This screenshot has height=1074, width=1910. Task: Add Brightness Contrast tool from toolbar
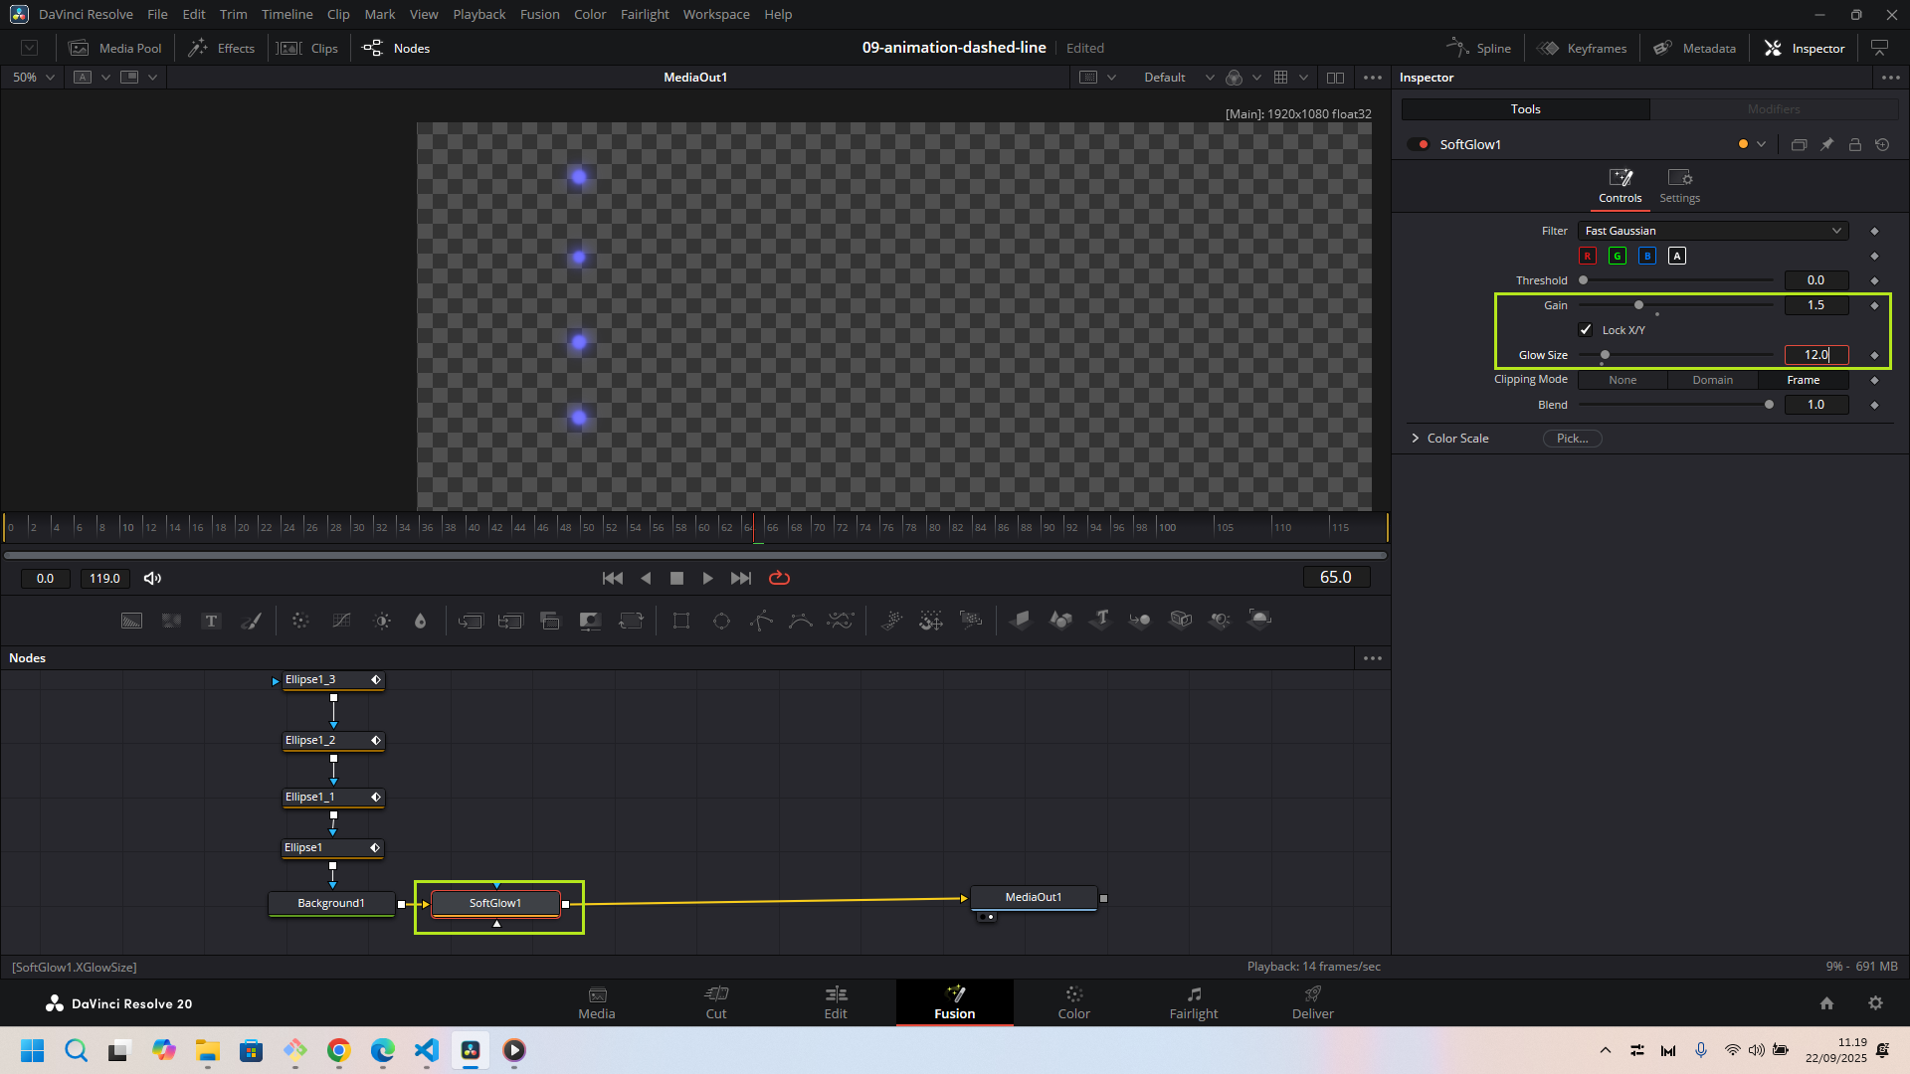tap(382, 622)
